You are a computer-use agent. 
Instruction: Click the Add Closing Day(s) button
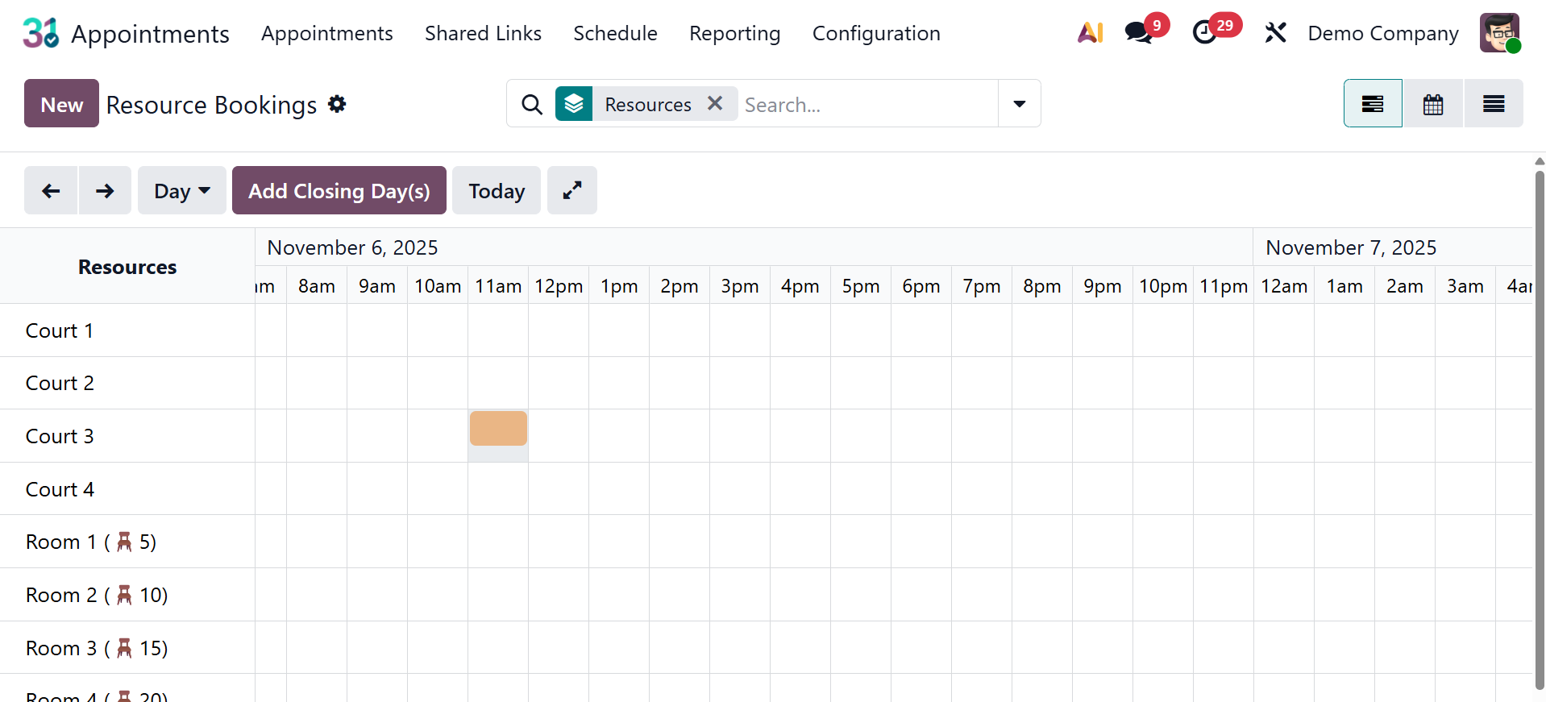339,191
